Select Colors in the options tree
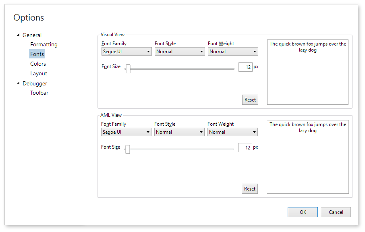Screen dimensions: 365x232 [x=38, y=64]
